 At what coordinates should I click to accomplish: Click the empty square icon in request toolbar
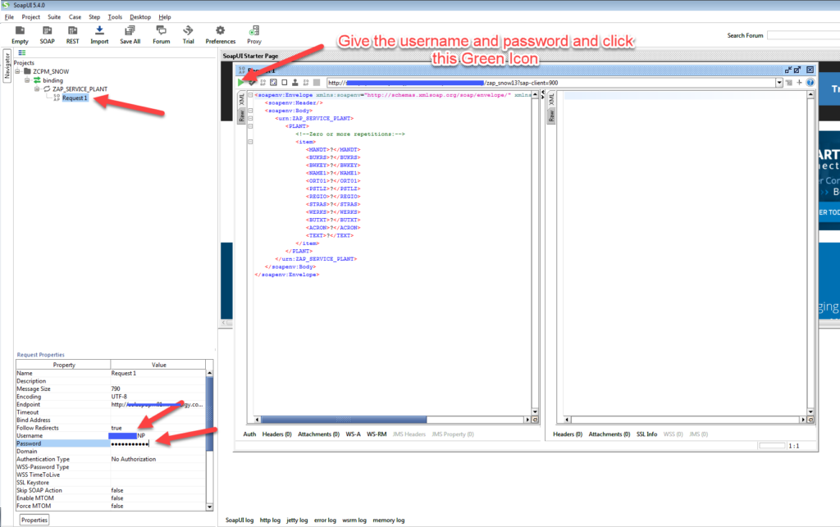click(x=285, y=83)
